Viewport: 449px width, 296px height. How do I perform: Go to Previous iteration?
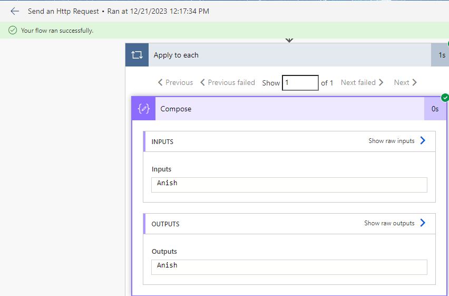coord(175,83)
